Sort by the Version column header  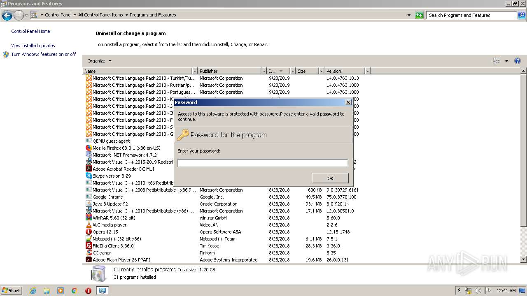click(345, 71)
